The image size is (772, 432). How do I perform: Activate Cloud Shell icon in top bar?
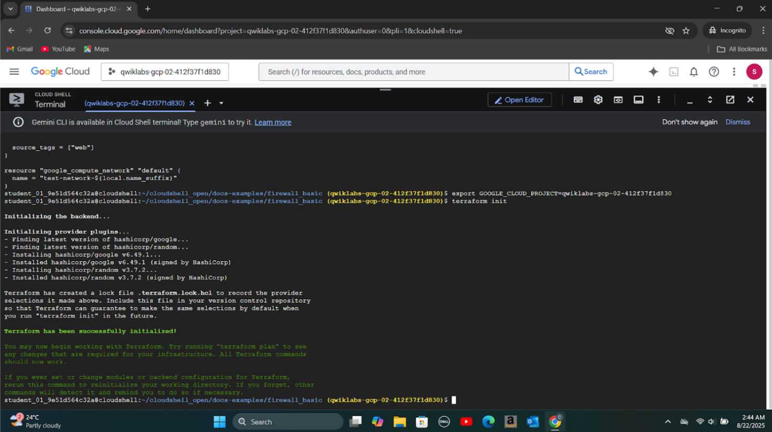click(674, 72)
